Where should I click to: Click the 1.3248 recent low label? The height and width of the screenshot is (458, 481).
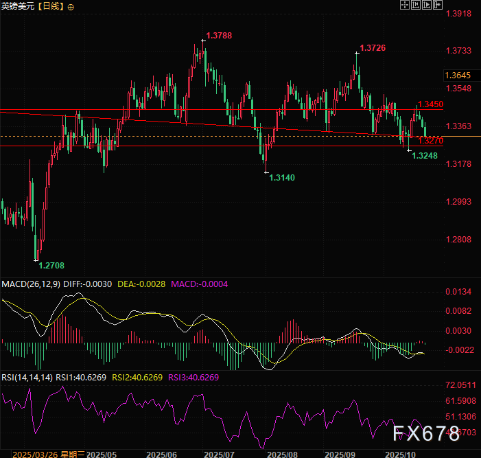(424, 157)
